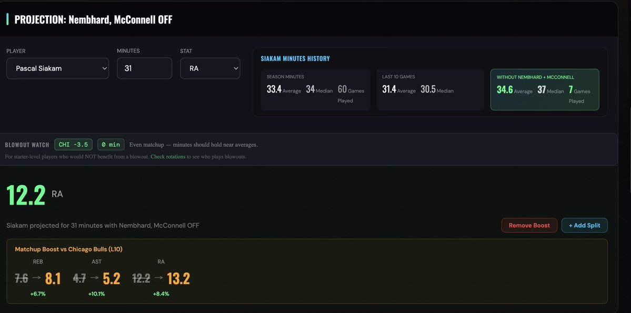This screenshot has width=631, height=313.
Task: Click the boosted RA value 13.2
Action: point(178,278)
